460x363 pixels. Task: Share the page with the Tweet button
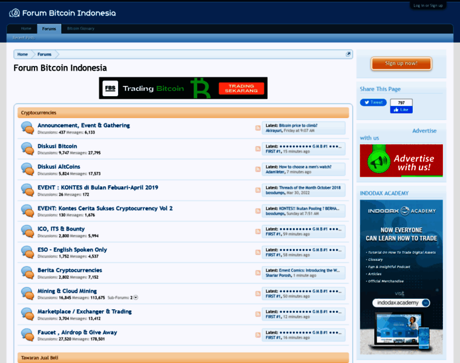(x=373, y=102)
